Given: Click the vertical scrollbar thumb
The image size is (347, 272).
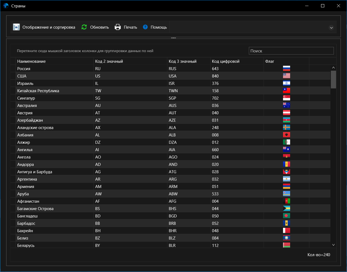Looking at the screenshot, I should 333,79.
